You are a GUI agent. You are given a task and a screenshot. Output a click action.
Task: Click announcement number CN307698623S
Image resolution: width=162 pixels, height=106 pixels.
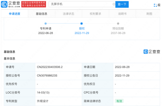(x=47, y=76)
